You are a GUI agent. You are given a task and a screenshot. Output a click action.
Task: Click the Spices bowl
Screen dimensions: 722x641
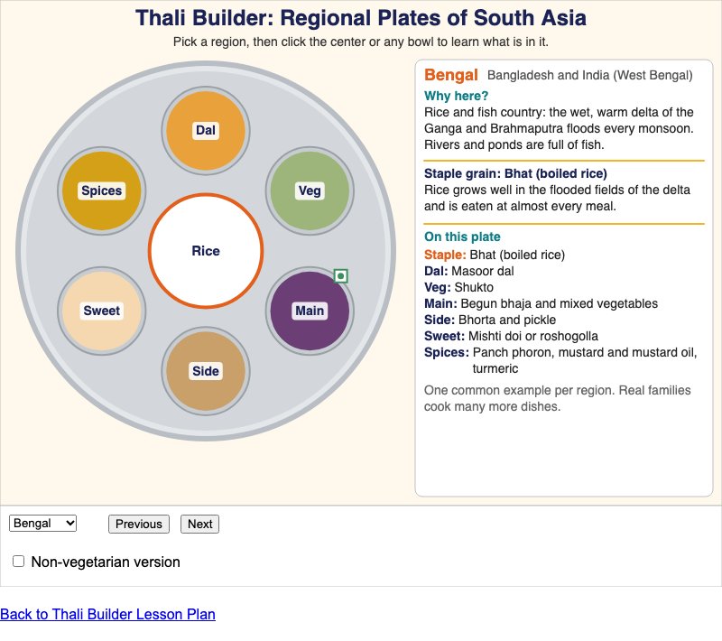[x=102, y=190]
